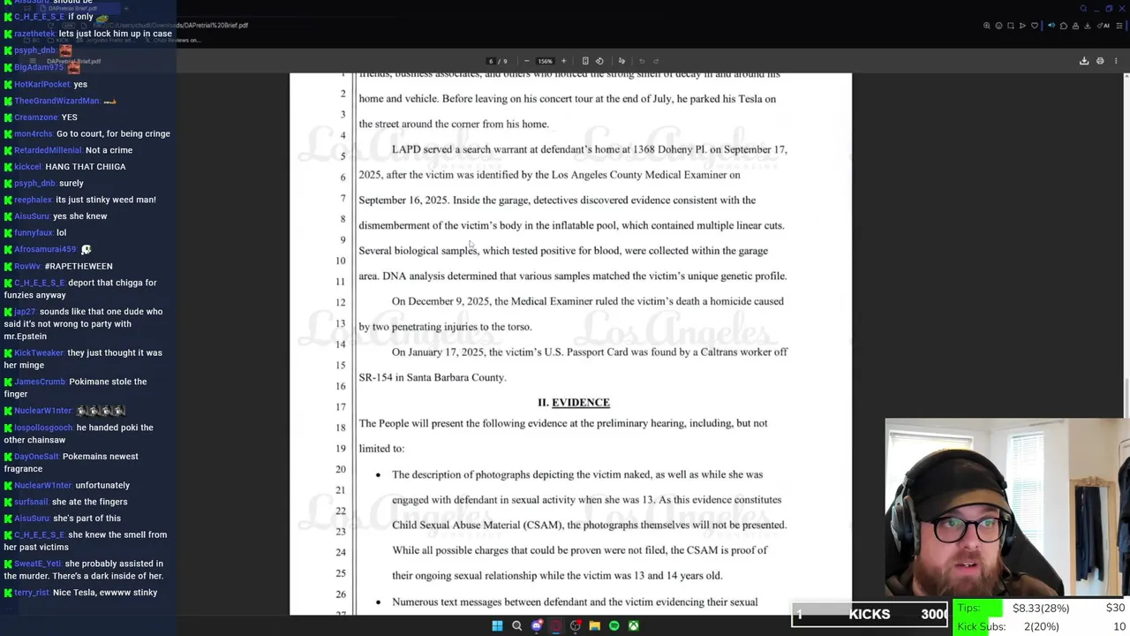
Task: Open the PDF draw/annotate tool
Action: tap(621, 61)
